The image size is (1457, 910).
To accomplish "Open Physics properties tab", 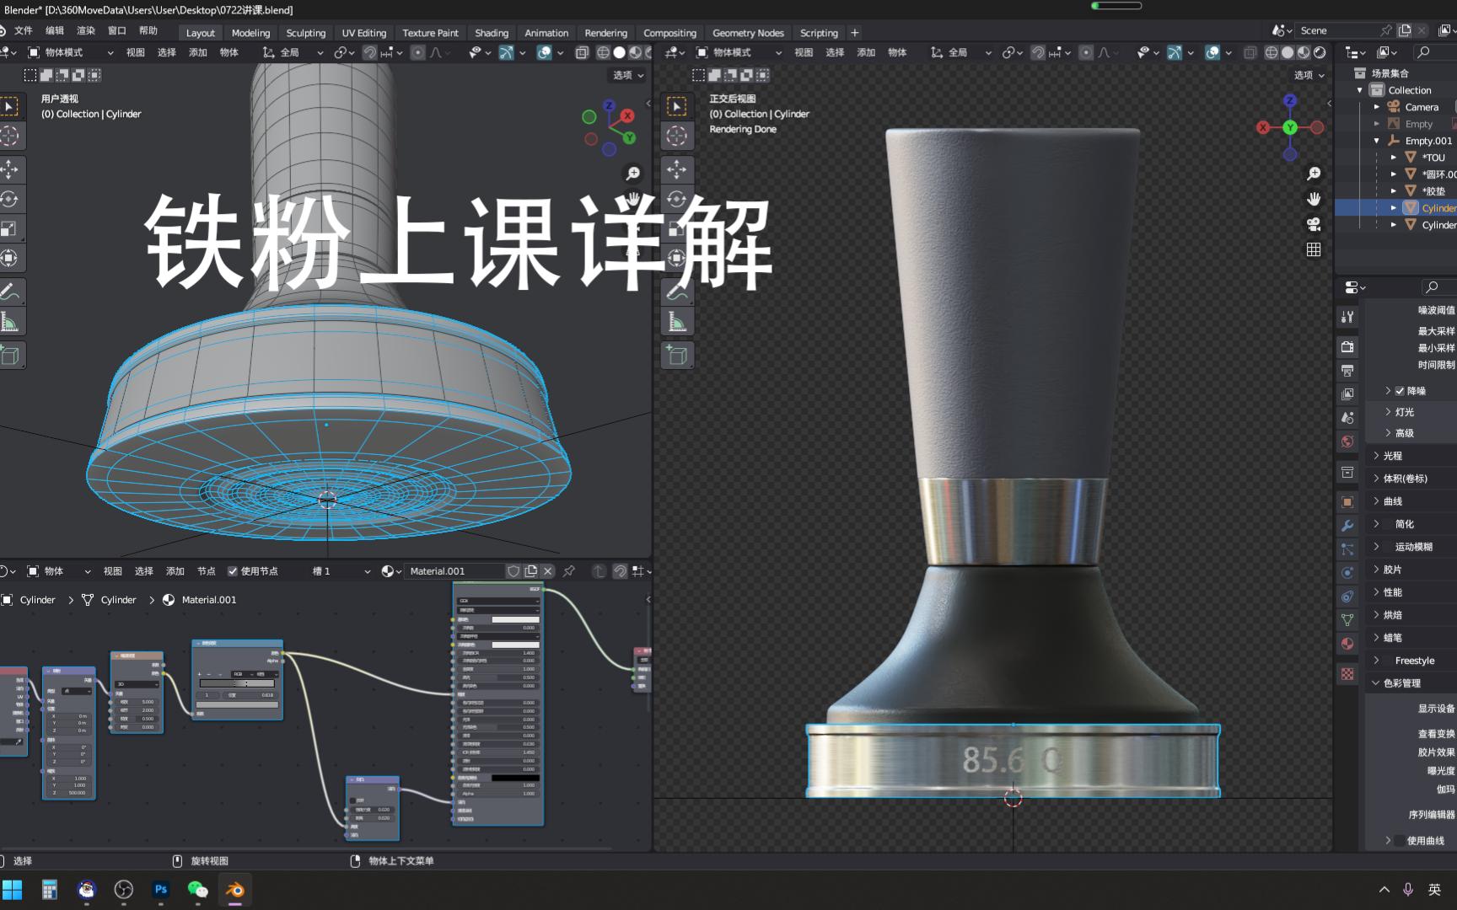I will pos(1347,573).
